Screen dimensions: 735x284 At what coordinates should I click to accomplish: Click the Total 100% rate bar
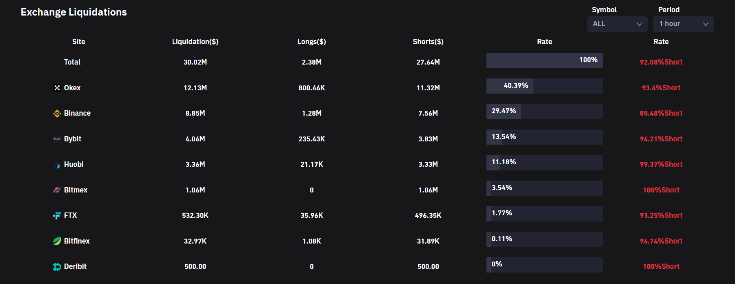pos(544,60)
